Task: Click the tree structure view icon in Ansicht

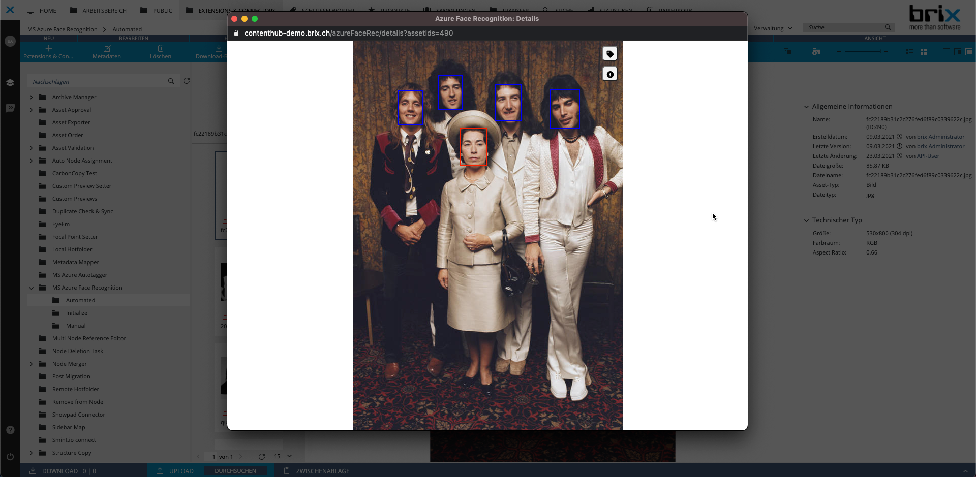Action: (x=788, y=51)
